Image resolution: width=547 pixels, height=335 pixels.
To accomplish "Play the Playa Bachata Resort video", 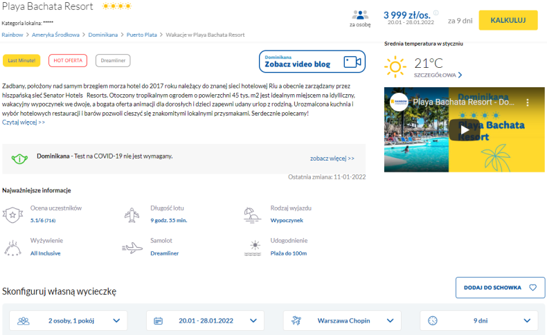I will click(x=463, y=129).
